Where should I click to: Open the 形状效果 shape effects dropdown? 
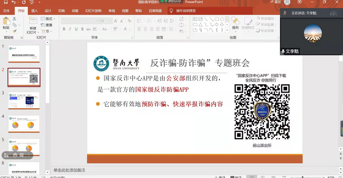[266, 30]
